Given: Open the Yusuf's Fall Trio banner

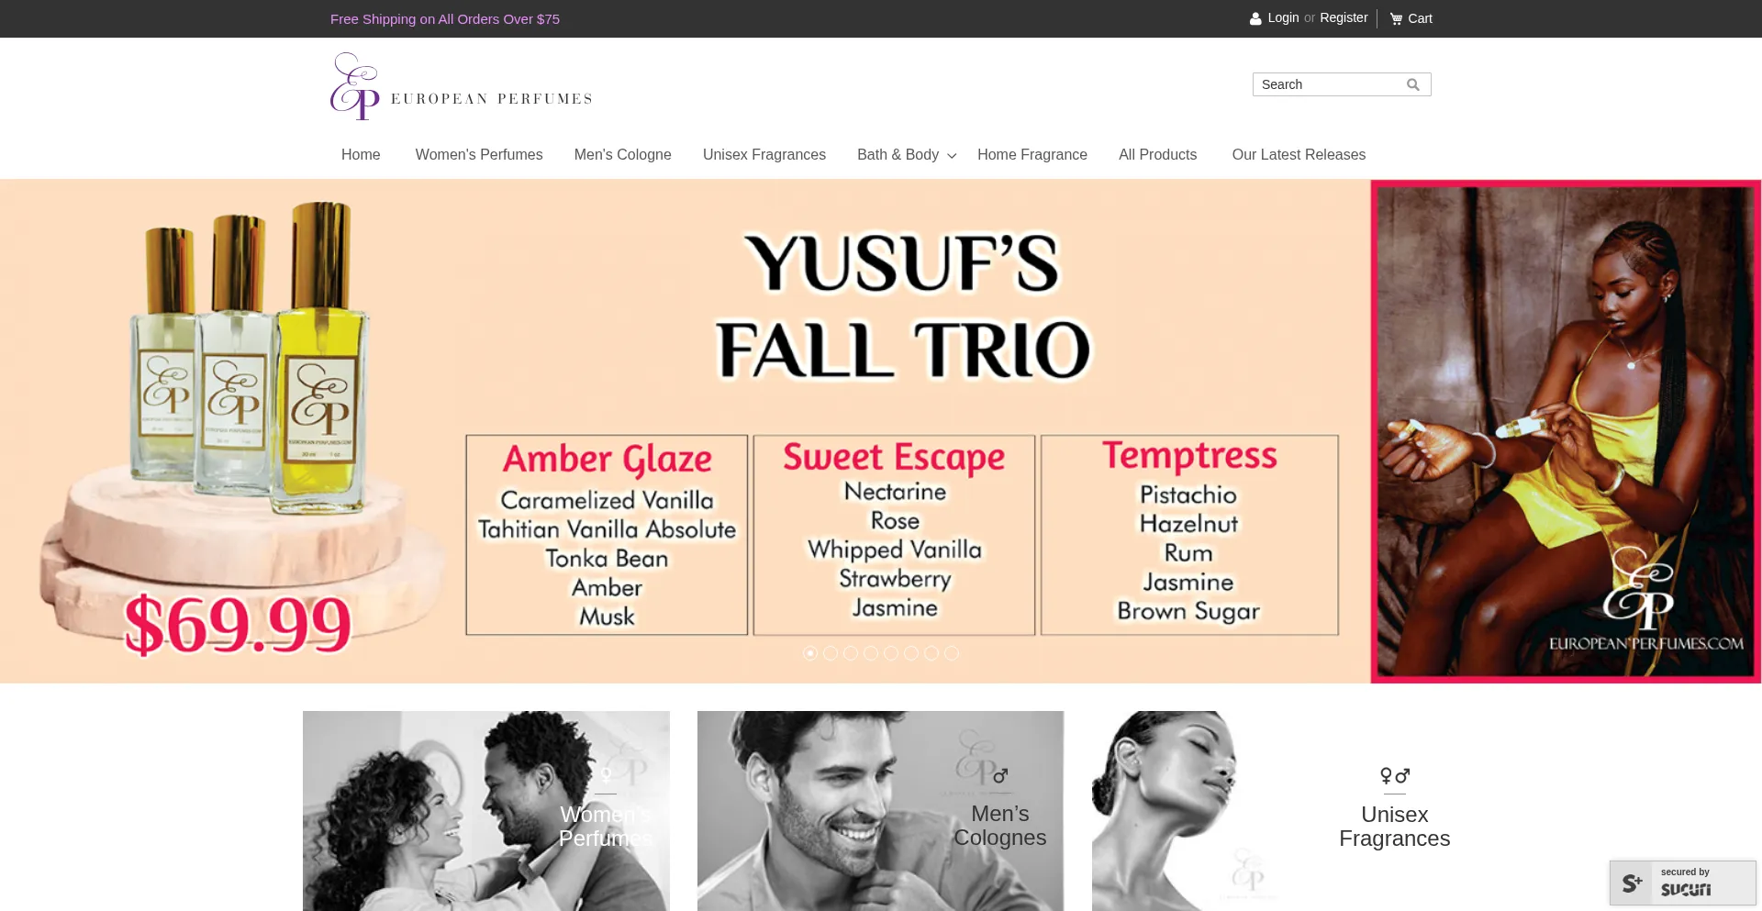Looking at the screenshot, I should point(880,431).
